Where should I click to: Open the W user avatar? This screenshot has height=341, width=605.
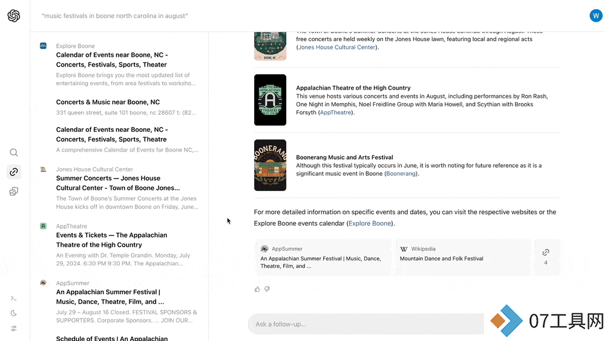[x=596, y=16]
